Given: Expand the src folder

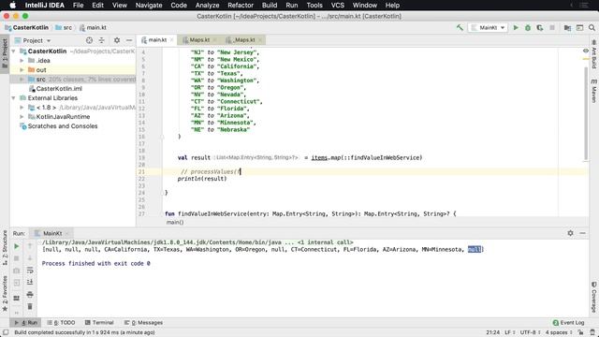Looking at the screenshot, I should (x=22, y=79).
